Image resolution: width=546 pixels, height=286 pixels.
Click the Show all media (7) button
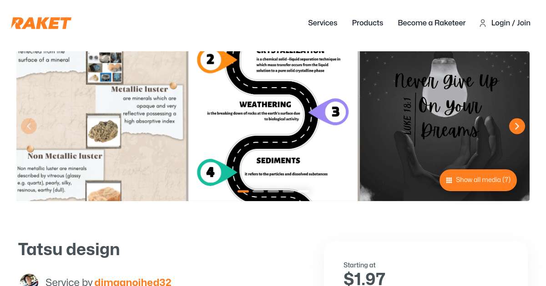(478, 180)
